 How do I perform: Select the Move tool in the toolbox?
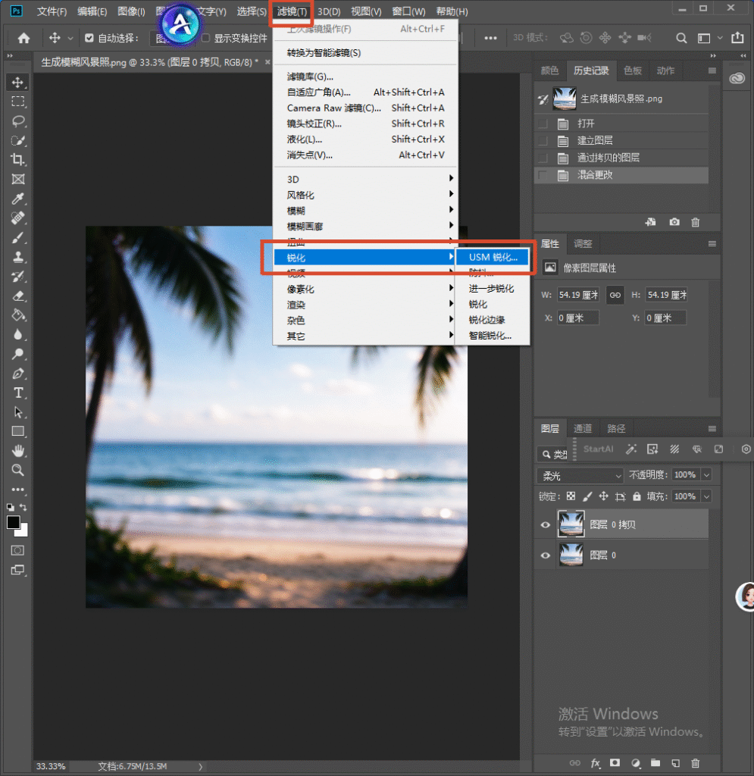(x=18, y=82)
